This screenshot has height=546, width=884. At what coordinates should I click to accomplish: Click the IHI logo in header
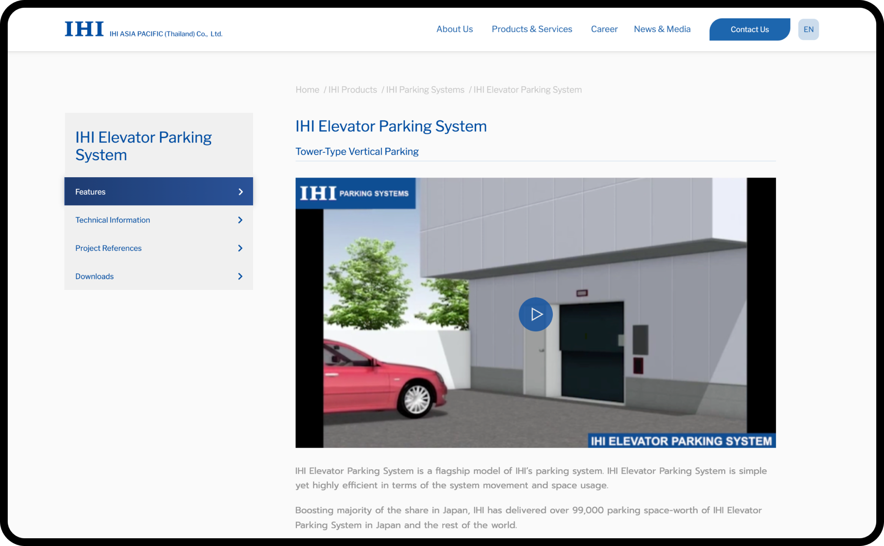84,29
